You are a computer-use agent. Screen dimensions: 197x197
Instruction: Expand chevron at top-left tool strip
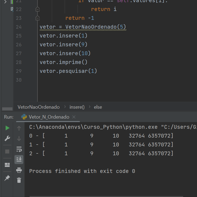(x=5, y=2)
